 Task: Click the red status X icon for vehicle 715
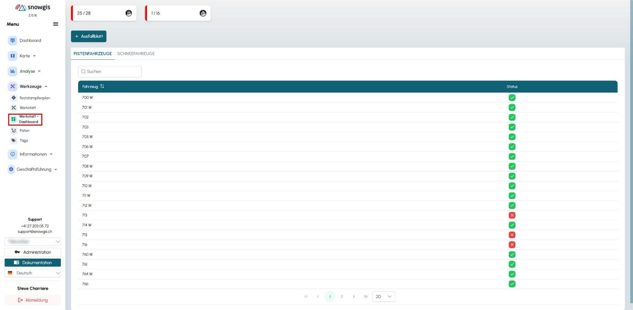(512, 235)
